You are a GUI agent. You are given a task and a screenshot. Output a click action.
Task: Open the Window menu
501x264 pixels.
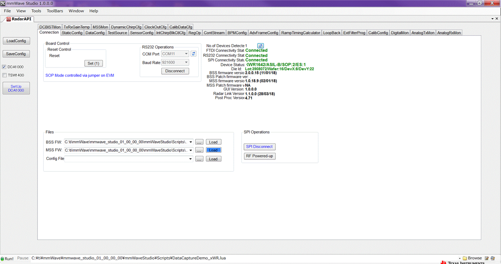[76, 11]
